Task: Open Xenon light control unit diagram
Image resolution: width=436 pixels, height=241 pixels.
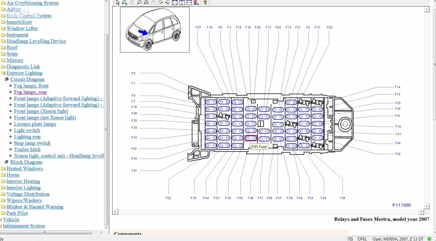Action: pos(59,156)
